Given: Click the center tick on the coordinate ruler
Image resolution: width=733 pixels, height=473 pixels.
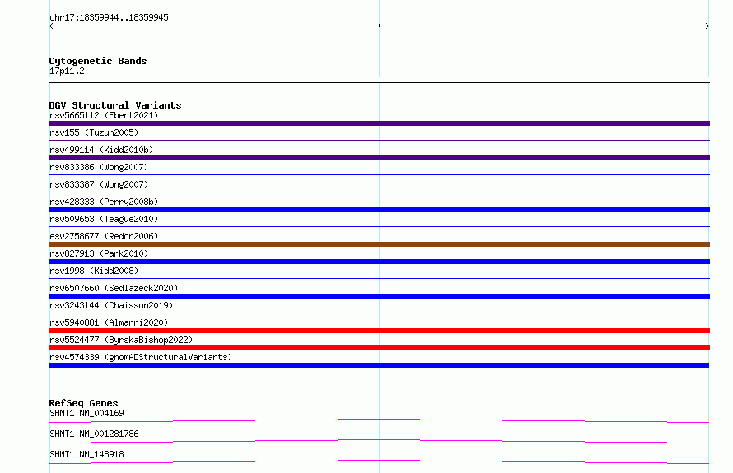Looking at the screenshot, I should pyautogui.click(x=379, y=26).
